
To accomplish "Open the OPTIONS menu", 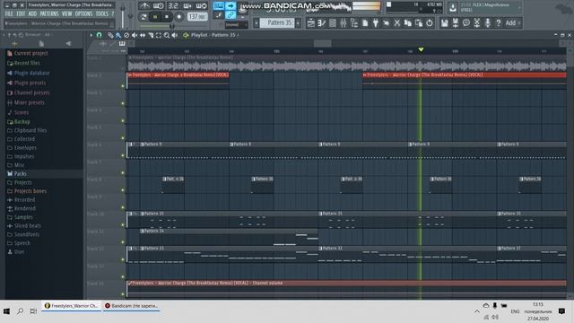I will 83,14.
